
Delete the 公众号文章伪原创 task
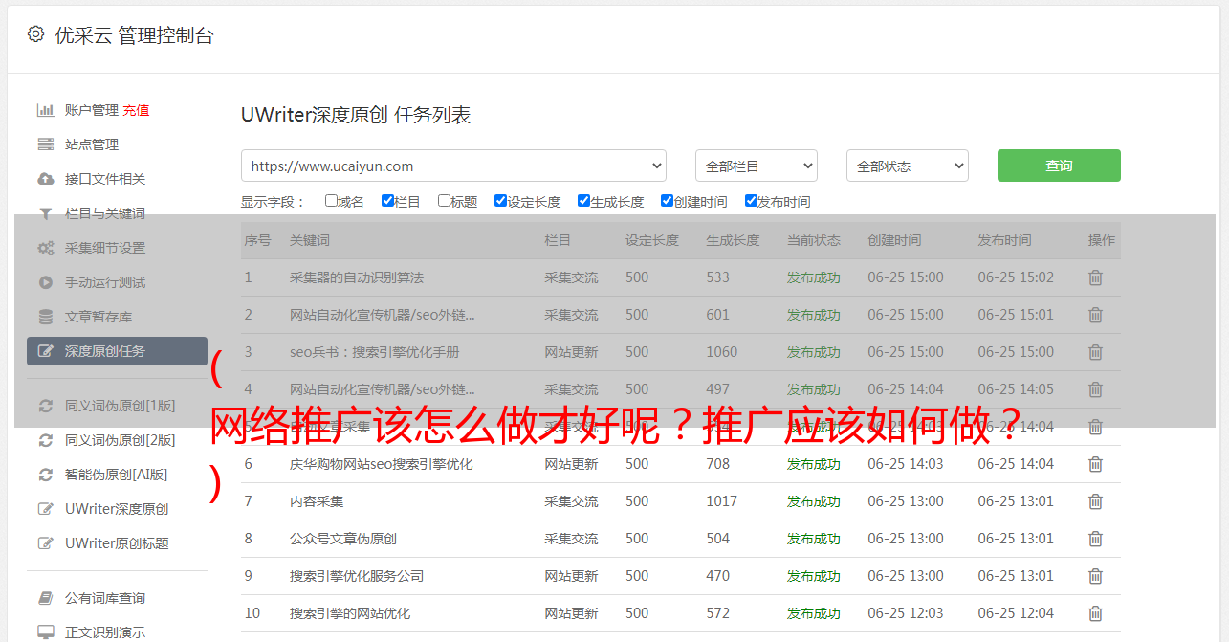pyautogui.click(x=1095, y=539)
